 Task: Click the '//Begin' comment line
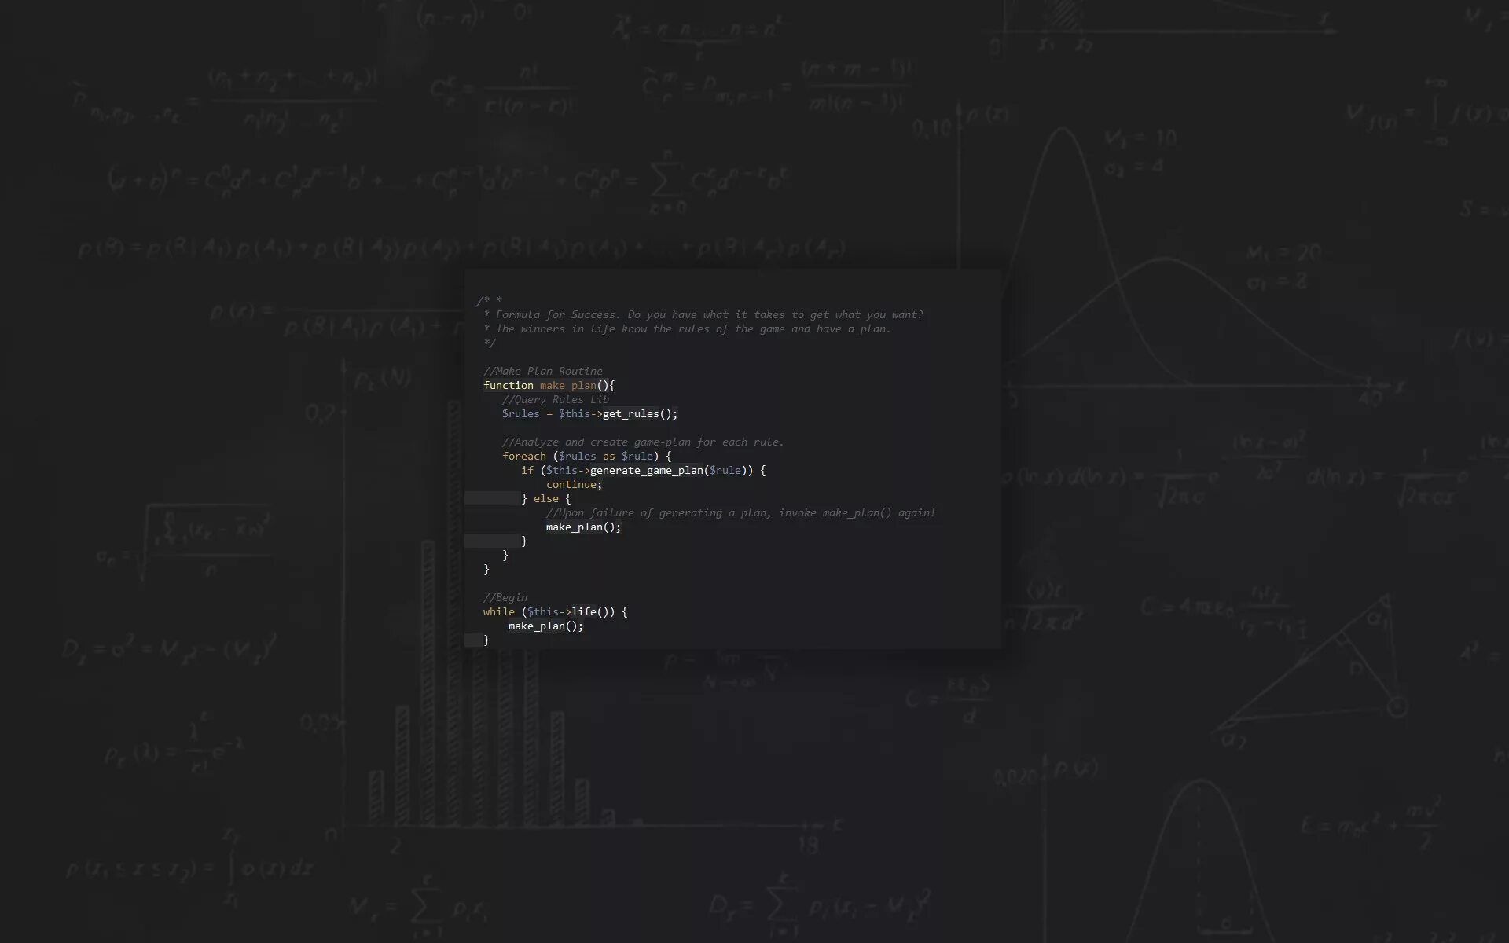pyautogui.click(x=505, y=597)
